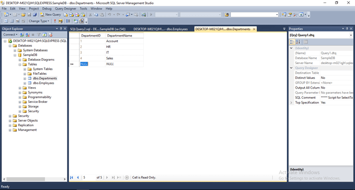Open the Connect dropdown in Object Explorer
The width and height of the screenshot is (355, 190).
pyautogui.click(x=10, y=35)
